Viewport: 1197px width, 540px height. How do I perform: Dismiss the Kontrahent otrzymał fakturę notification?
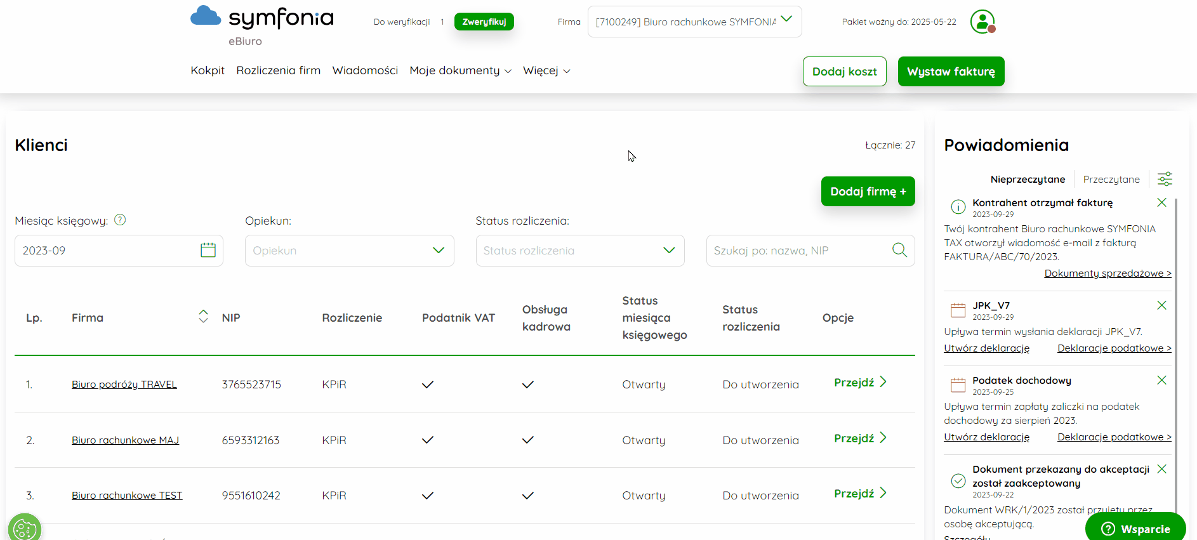tap(1161, 202)
